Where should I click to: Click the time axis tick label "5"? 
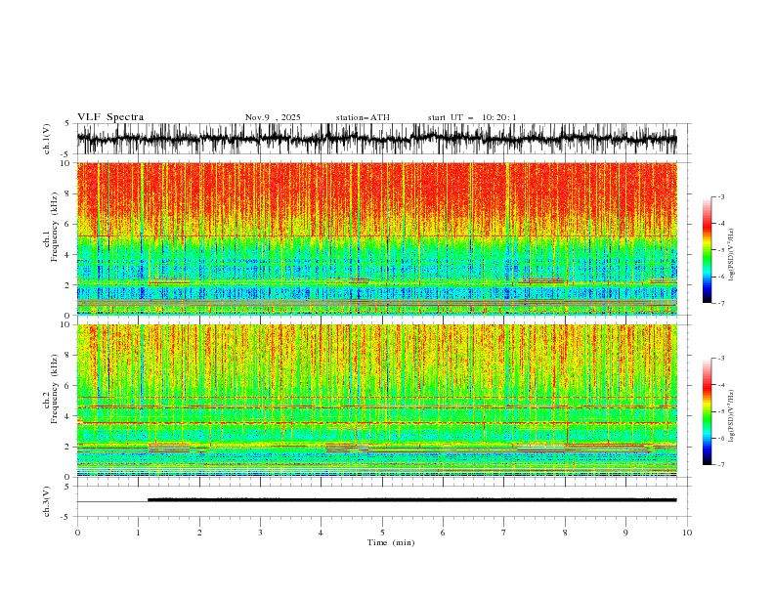tap(382, 533)
